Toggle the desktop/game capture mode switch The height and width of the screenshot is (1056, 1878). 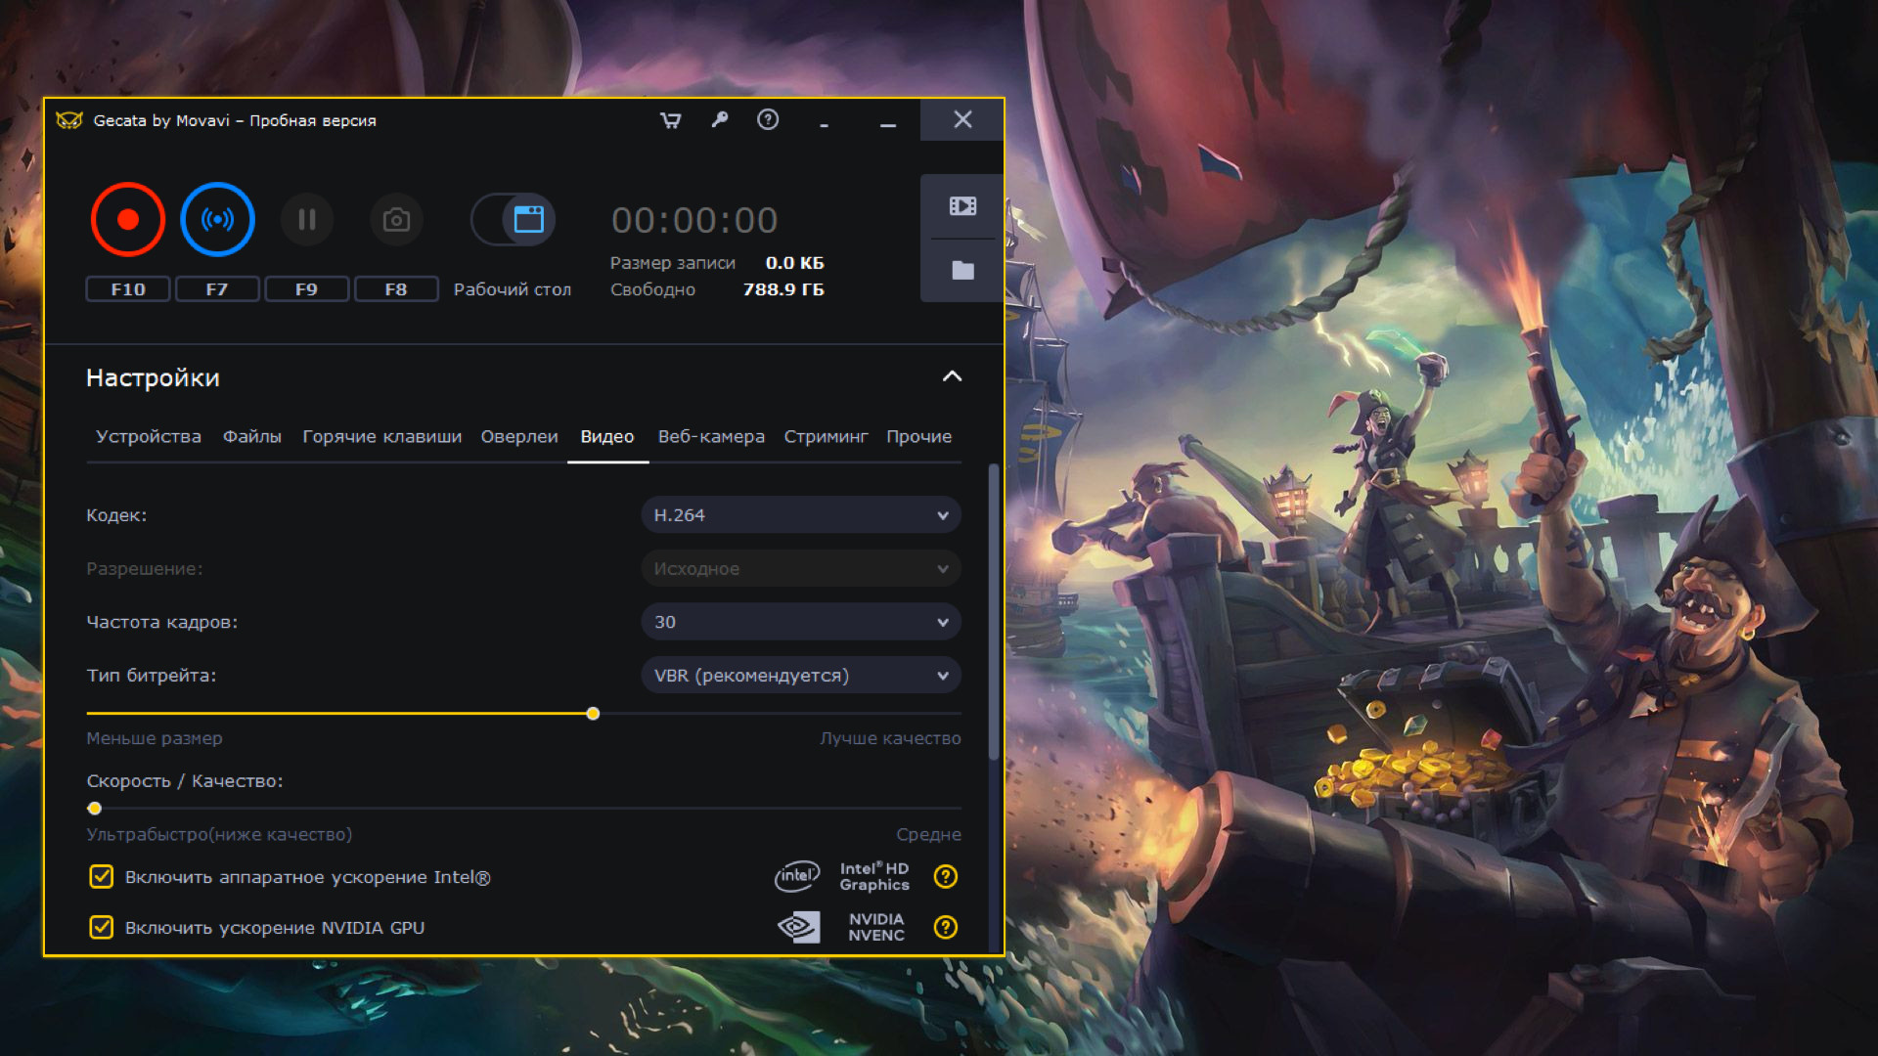(x=514, y=219)
